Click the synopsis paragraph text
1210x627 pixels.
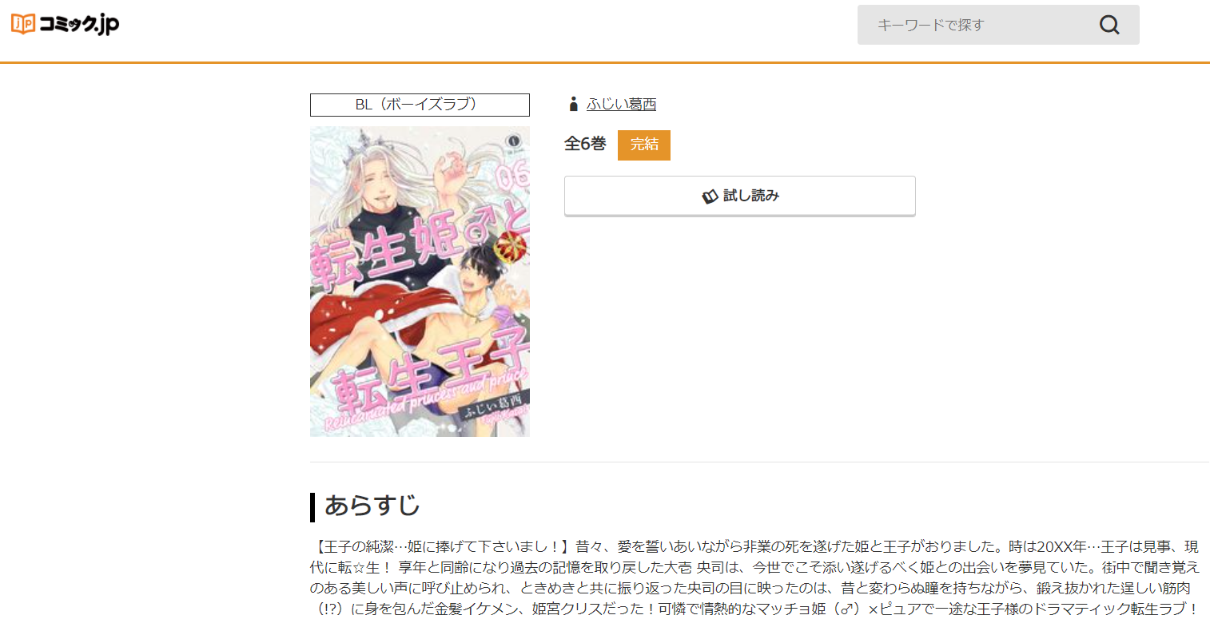pos(755,577)
